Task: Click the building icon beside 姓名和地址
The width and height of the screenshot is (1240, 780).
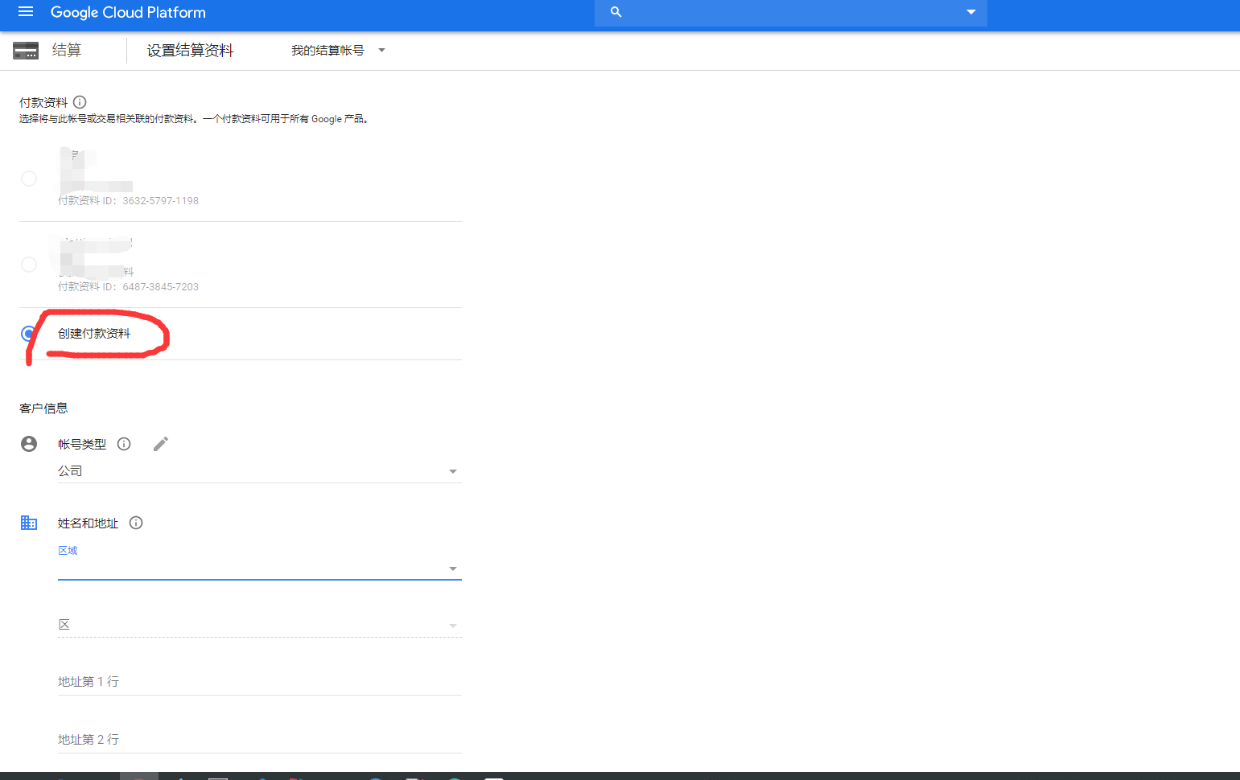Action: (29, 523)
